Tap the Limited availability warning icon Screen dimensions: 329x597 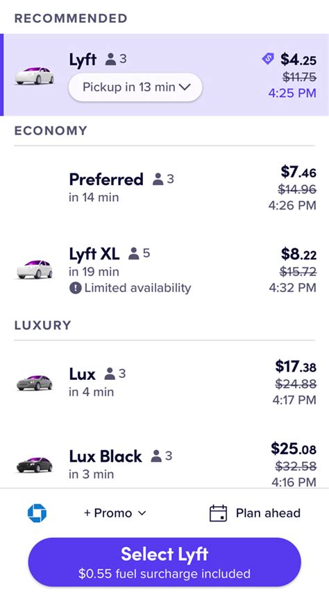click(76, 288)
